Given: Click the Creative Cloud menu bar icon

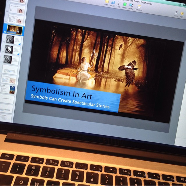Looking at the screenshot, I should click(x=180, y=5).
